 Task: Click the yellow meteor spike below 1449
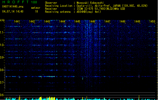139,97
